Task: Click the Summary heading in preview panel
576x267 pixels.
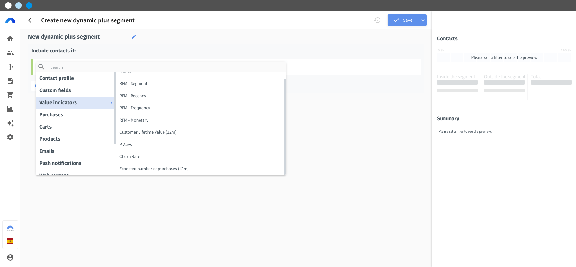Action: [x=448, y=118]
